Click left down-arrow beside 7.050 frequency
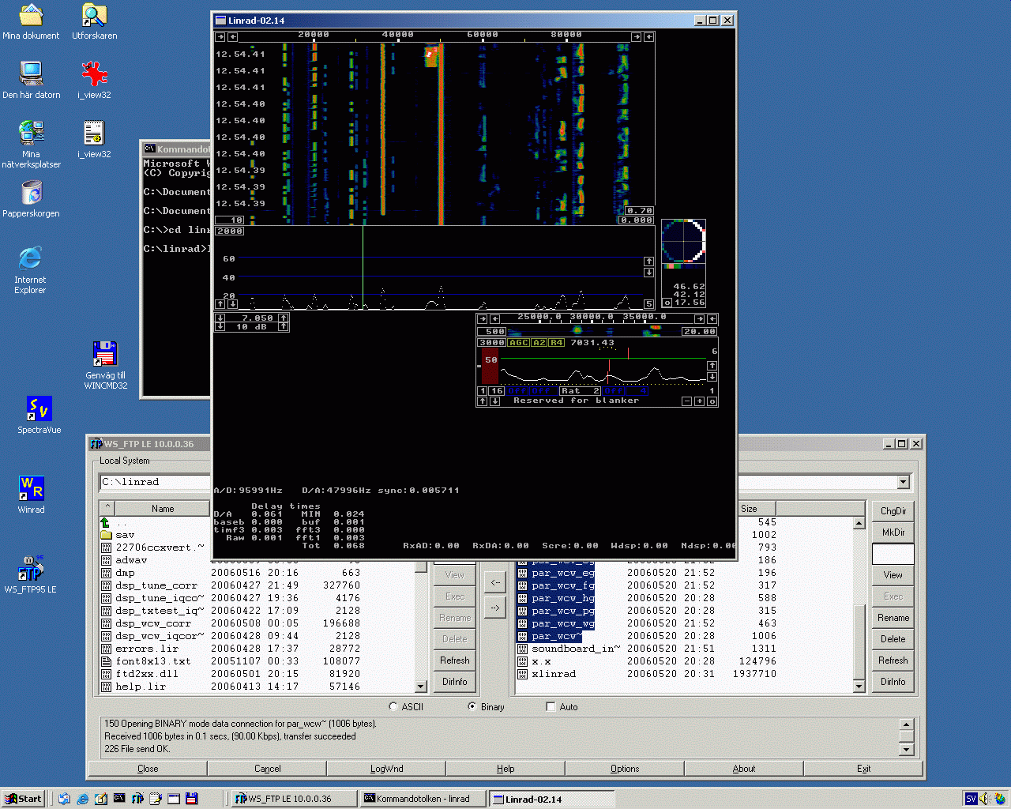The image size is (1011, 809). [220, 318]
